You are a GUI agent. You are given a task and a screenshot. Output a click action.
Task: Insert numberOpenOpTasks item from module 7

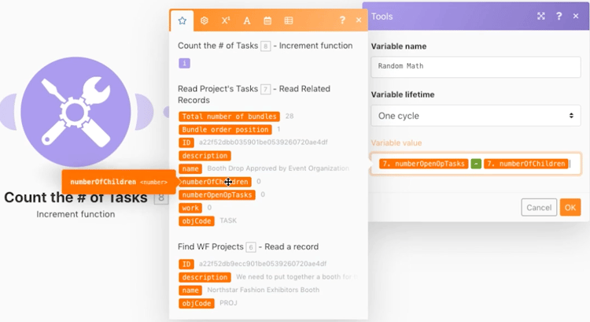[217, 194]
